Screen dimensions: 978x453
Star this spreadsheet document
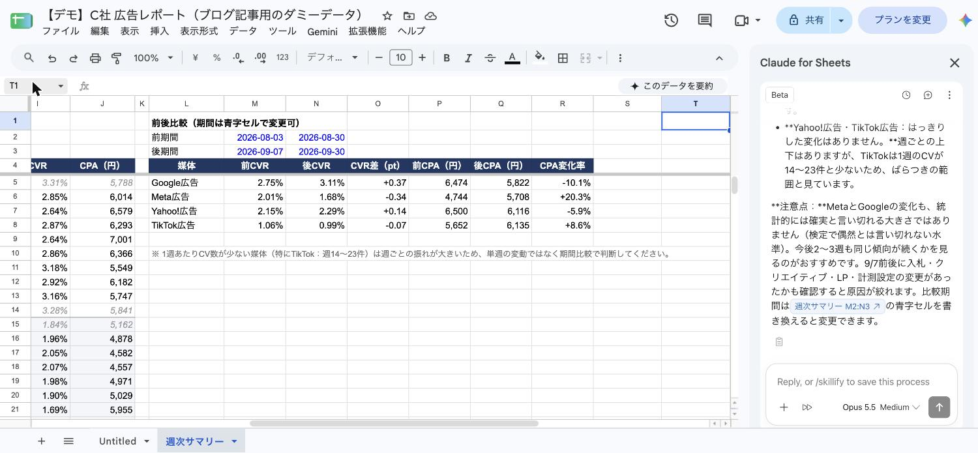[387, 16]
